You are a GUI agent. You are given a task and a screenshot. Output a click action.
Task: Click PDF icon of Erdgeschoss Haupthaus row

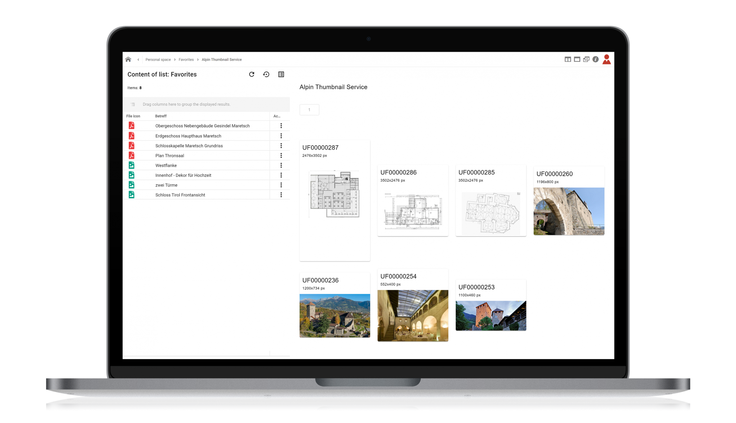(x=131, y=136)
